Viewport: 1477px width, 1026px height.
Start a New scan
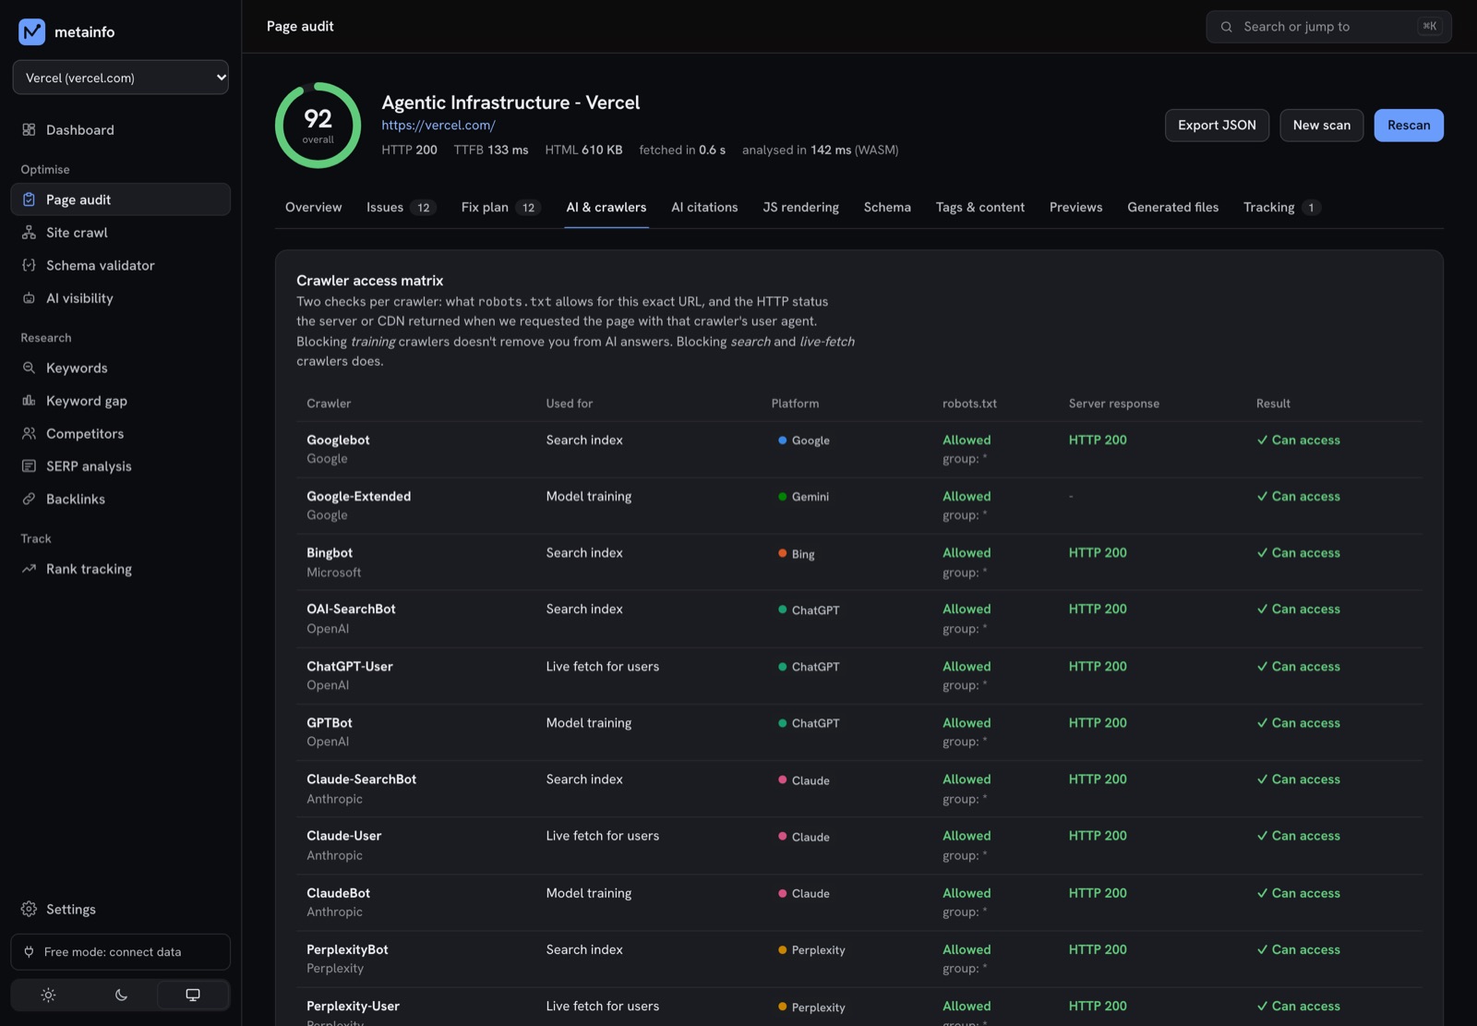pyautogui.click(x=1321, y=126)
